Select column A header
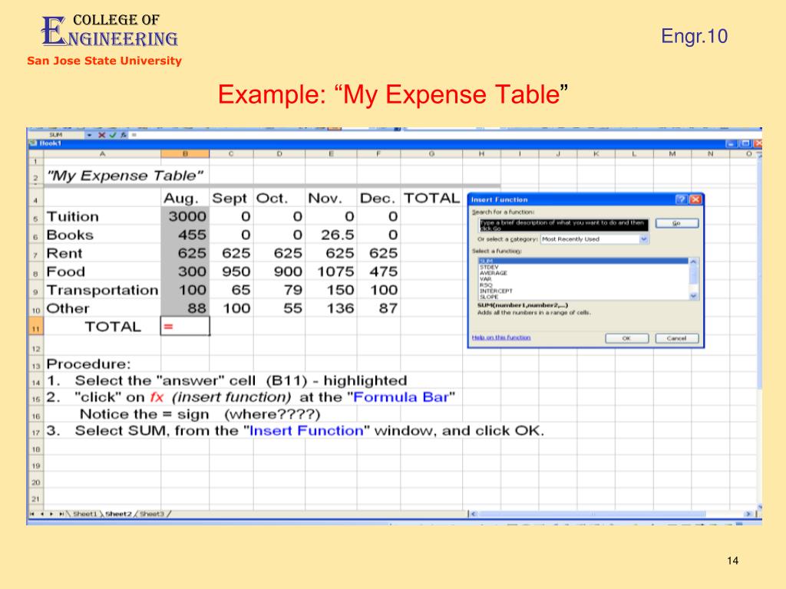Screen dimensions: 786x589 coord(102,154)
